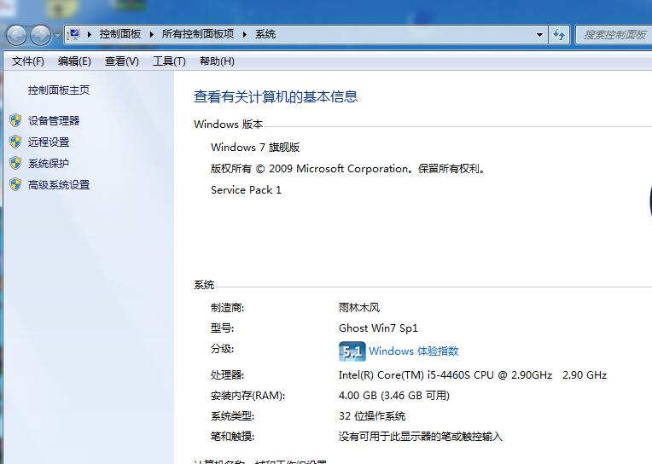This screenshot has width=652, height=464.
Task: Click the Back navigation arrow button
Action: 17,35
